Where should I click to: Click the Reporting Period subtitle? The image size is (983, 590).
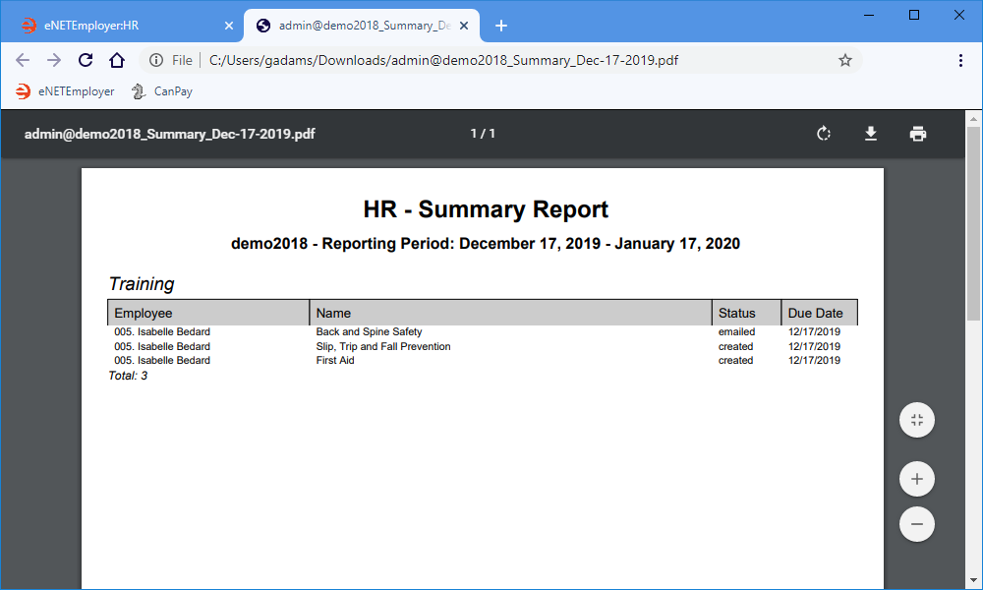pos(486,244)
